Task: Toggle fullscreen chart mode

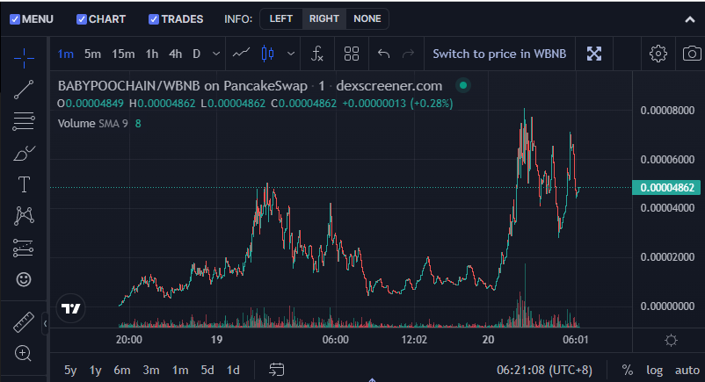Action: coord(594,54)
